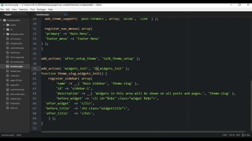The height and width of the screenshot is (141, 252).
Task: Open archive.php from the tree
Action: coord(15,39)
